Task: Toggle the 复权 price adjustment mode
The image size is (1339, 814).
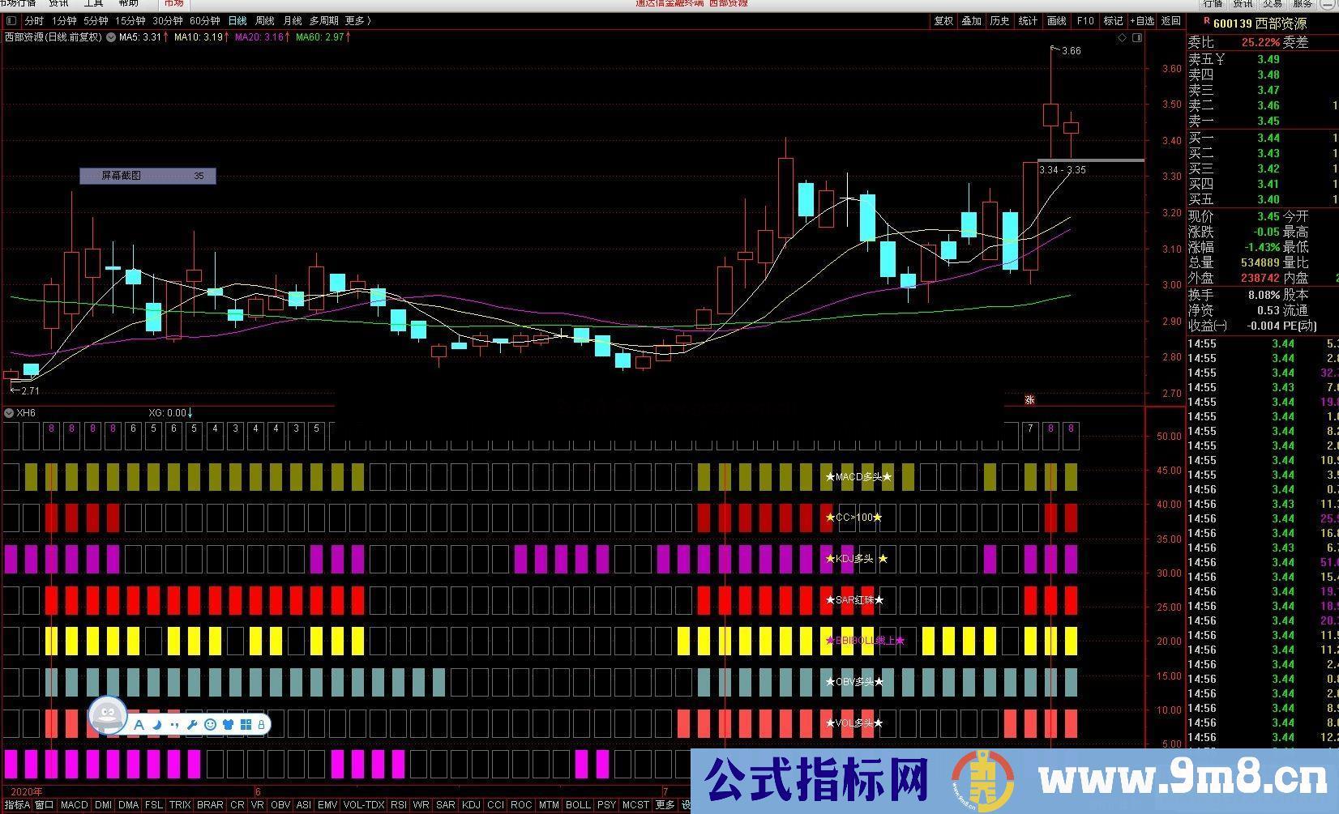Action: point(943,22)
